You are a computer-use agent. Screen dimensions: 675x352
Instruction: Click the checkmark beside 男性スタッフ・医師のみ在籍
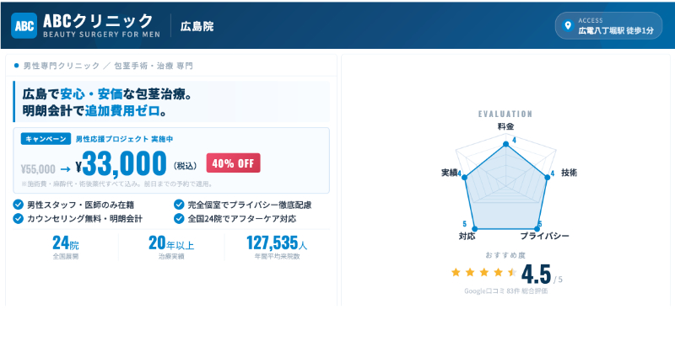(x=19, y=205)
